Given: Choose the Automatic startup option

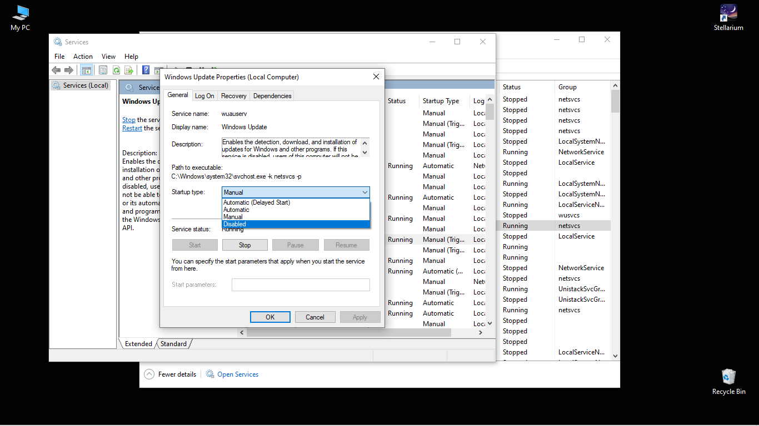Looking at the screenshot, I should (296, 210).
